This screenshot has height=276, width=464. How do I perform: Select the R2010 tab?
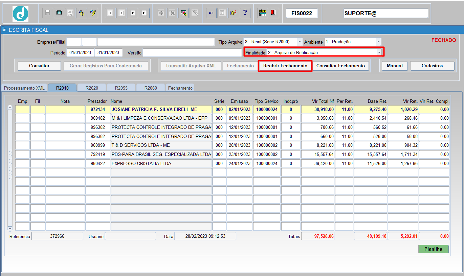point(62,88)
